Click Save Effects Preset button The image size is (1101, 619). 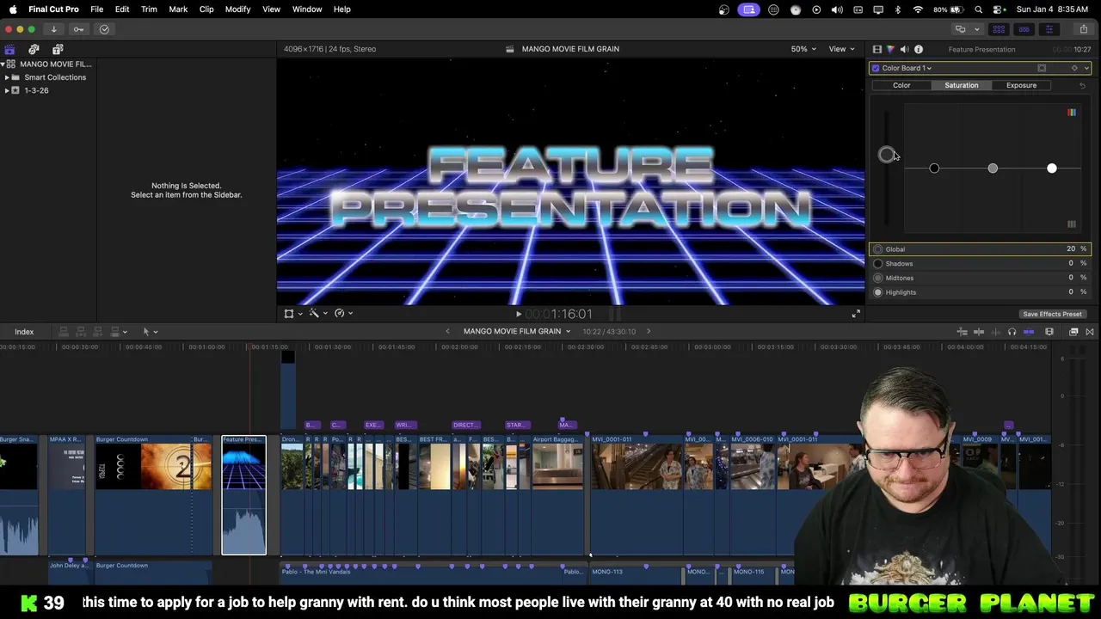pyautogui.click(x=1052, y=315)
